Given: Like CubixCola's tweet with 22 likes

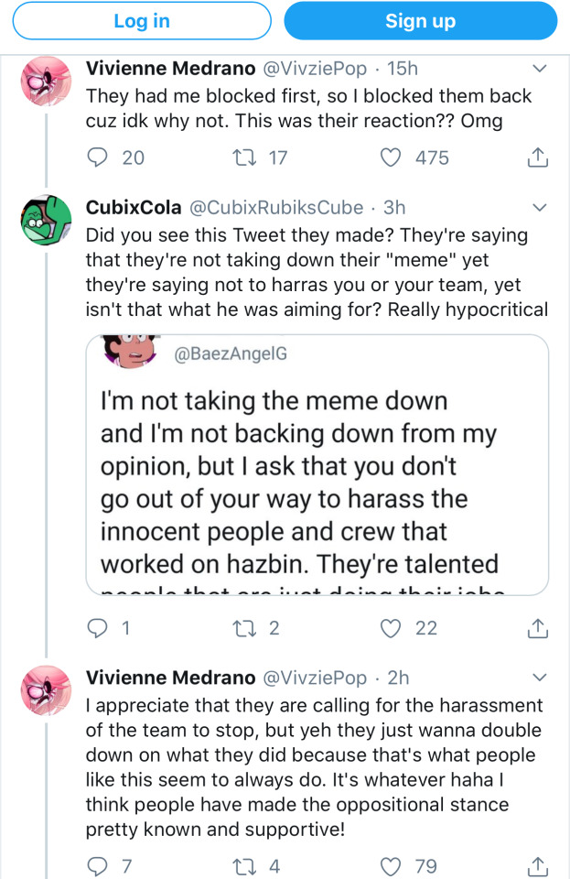Looking at the screenshot, I should coord(391,628).
